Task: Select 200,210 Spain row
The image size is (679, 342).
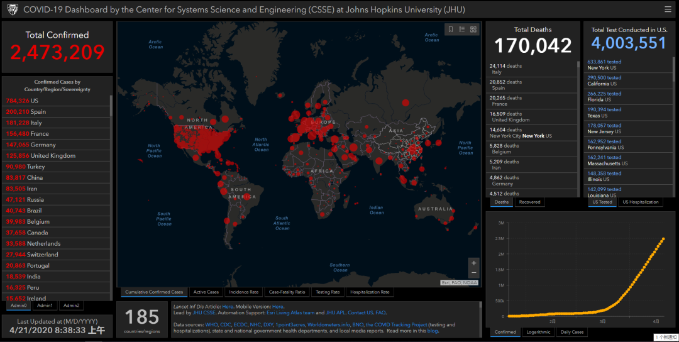Action: click(x=56, y=112)
